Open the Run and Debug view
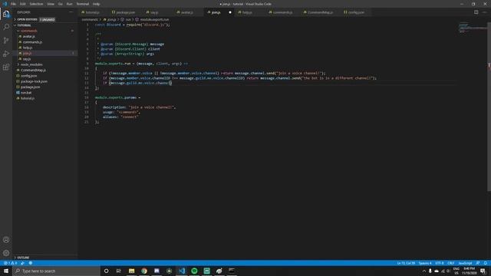Screen dimensions: 491x276 pyautogui.click(x=6, y=54)
